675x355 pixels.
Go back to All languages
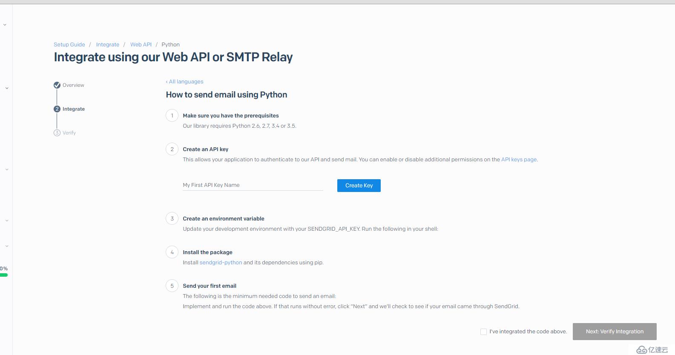click(x=184, y=82)
